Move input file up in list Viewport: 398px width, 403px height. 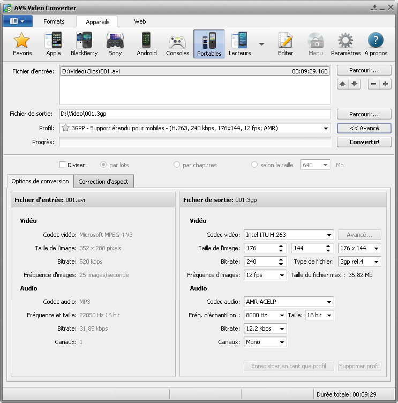pos(342,84)
